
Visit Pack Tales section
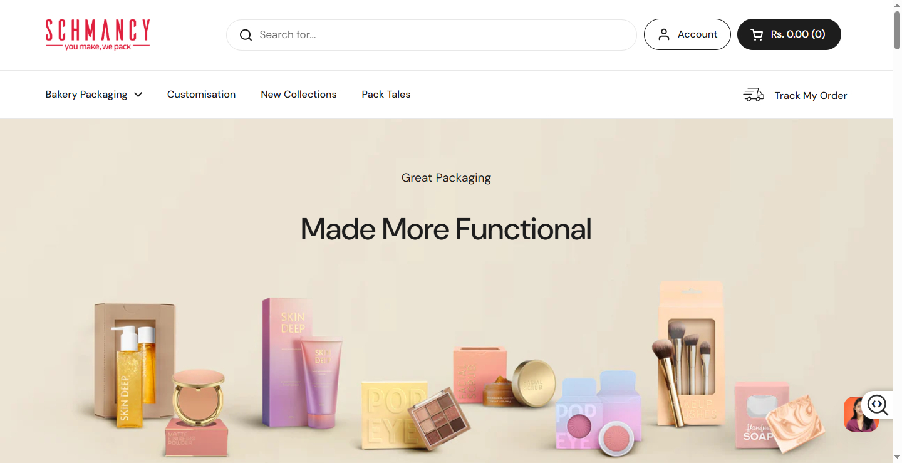(386, 95)
